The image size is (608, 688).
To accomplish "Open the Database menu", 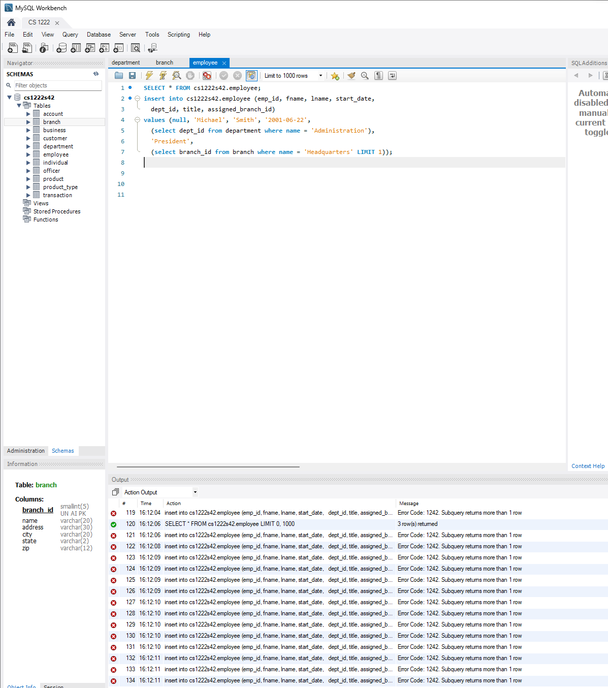I will [99, 35].
